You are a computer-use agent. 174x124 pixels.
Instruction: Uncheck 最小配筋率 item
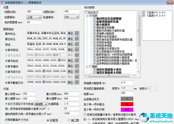click(x=95, y=25)
